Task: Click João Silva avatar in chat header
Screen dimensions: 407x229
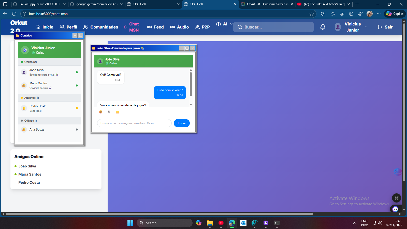Action: (100, 61)
